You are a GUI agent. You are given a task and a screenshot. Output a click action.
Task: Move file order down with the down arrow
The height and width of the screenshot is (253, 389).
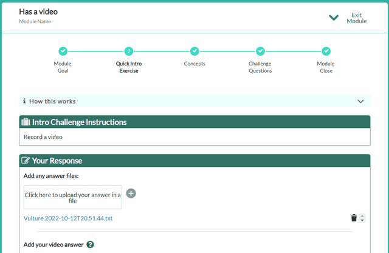(x=362, y=220)
